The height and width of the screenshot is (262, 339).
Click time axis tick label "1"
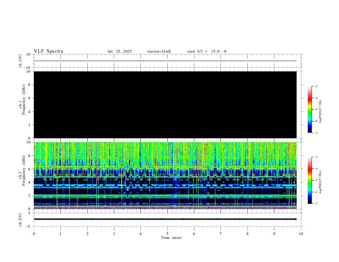tap(60, 234)
